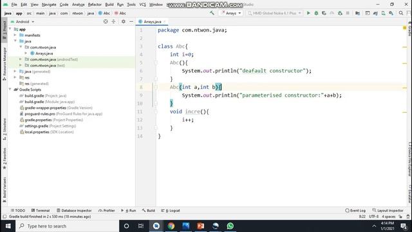Start debugging with the green bug icon
Viewport: 412px width, 232px height.
coord(316,13)
